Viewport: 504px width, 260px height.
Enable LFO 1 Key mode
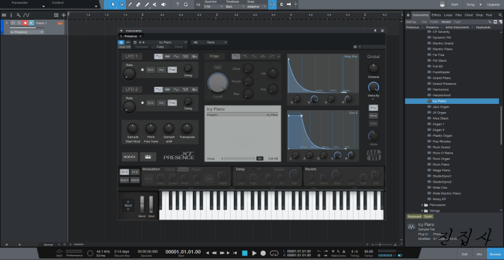(x=161, y=70)
